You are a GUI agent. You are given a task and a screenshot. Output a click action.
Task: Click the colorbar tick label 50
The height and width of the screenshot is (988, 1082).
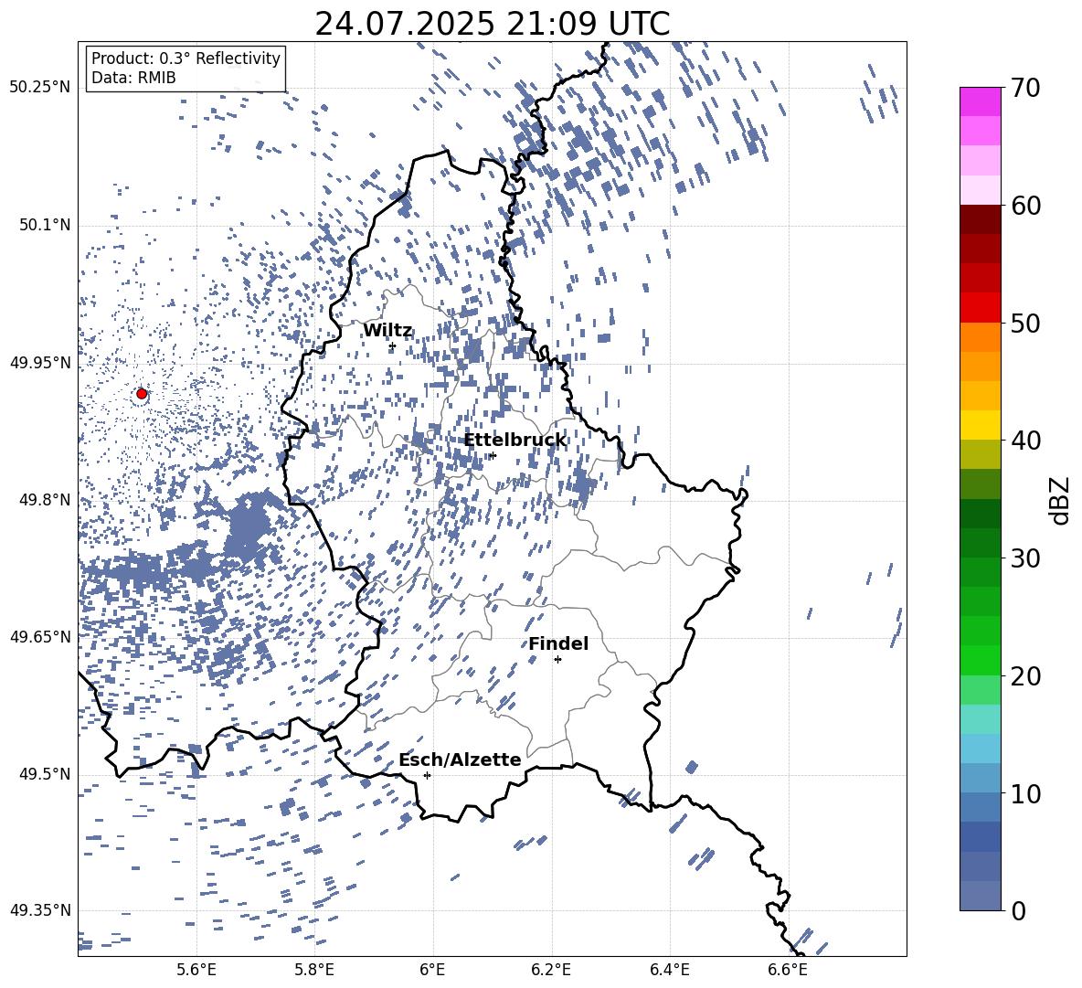point(1025,323)
